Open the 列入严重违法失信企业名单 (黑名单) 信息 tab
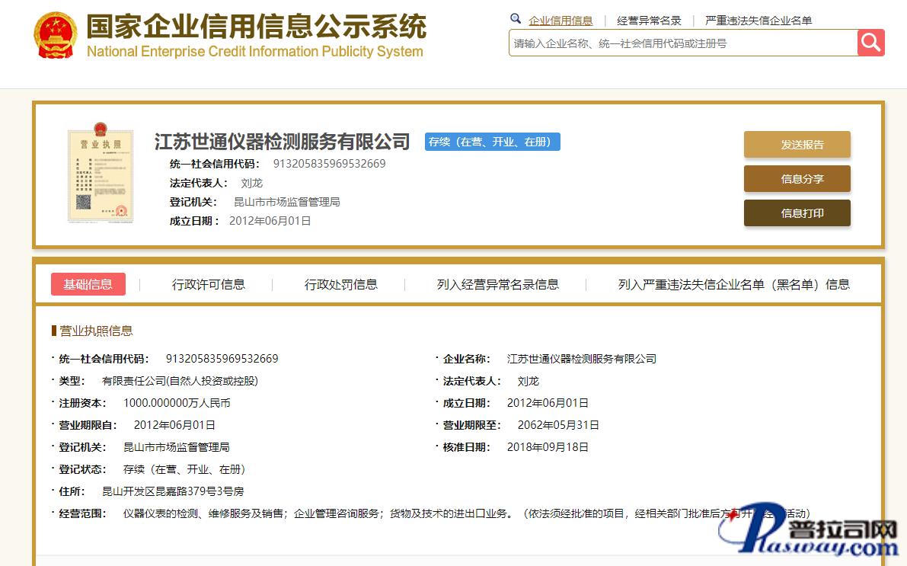This screenshot has height=566, width=907. pyautogui.click(x=733, y=284)
